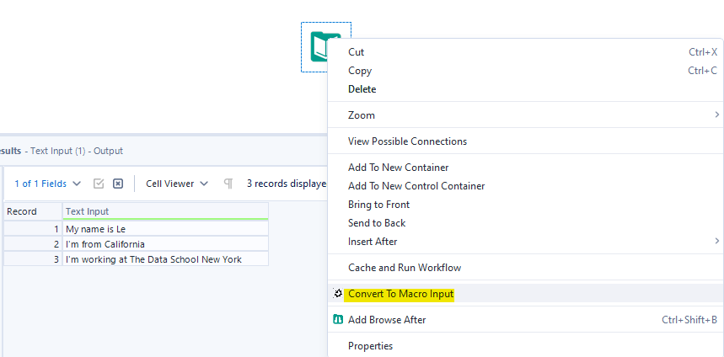The height and width of the screenshot is (357, 724).
Task: Click the Text Input column header
Action: (165, 211)
